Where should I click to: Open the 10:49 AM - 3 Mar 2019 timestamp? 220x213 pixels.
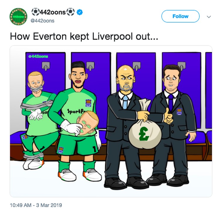(36, 205)
